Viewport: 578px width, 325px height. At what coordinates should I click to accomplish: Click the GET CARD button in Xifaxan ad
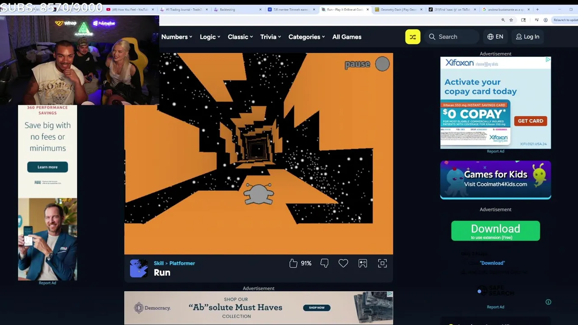point(530,121)
